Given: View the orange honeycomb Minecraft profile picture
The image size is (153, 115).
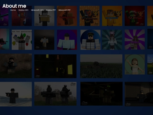Looking at the screenshot, I should pyautogui.click(x=90, y=16).
